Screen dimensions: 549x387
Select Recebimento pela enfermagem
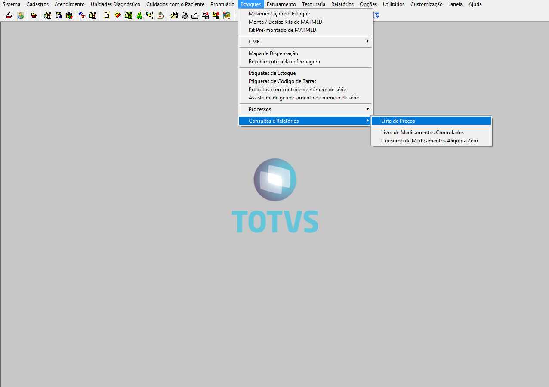coord(305,62)
